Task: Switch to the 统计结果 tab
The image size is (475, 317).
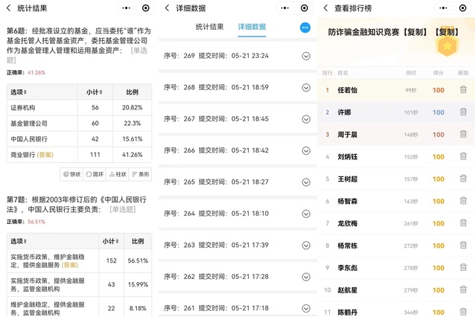Action: (x=209, y=27)
